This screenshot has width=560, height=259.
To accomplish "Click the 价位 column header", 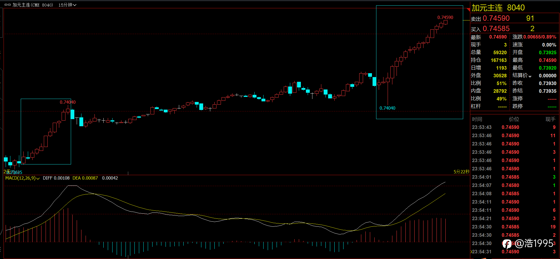I will 514,119.
